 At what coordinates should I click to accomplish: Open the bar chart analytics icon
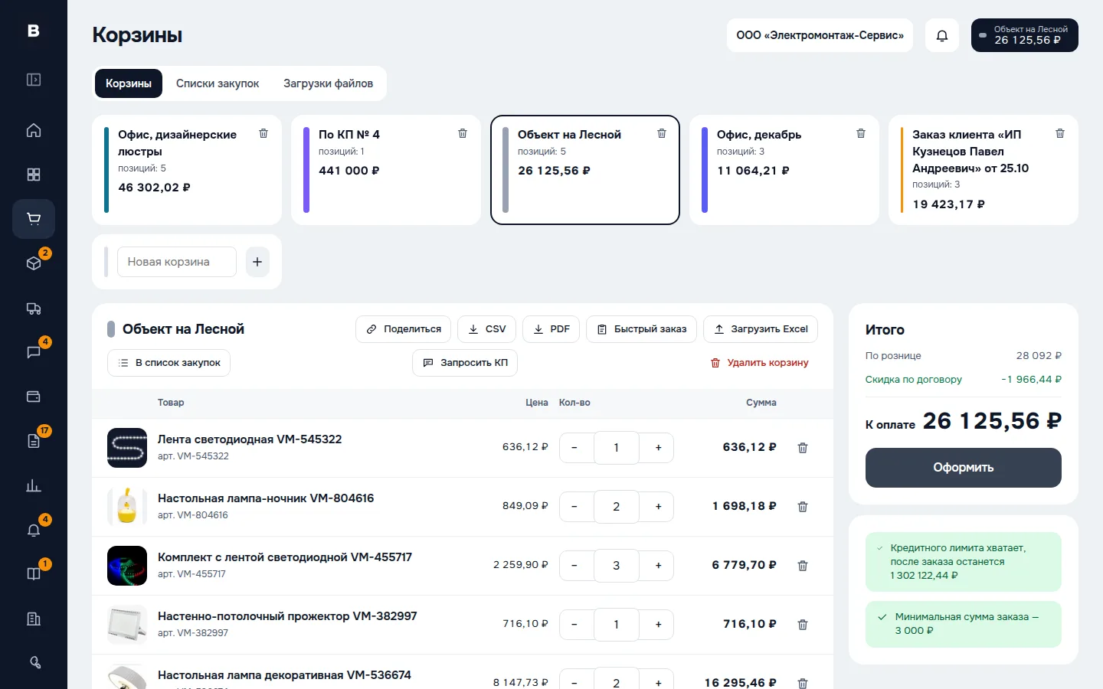(x=34, y=485)
